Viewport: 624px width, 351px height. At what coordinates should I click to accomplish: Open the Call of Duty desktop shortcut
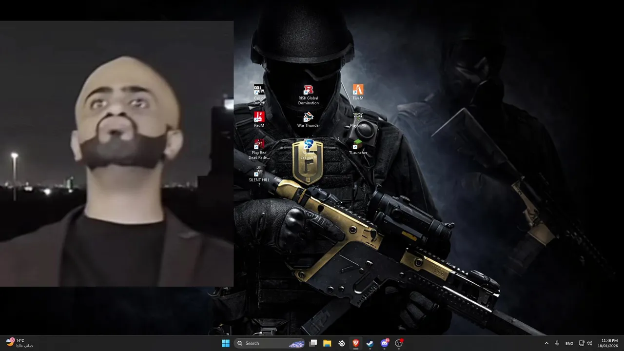pos(259,95)
